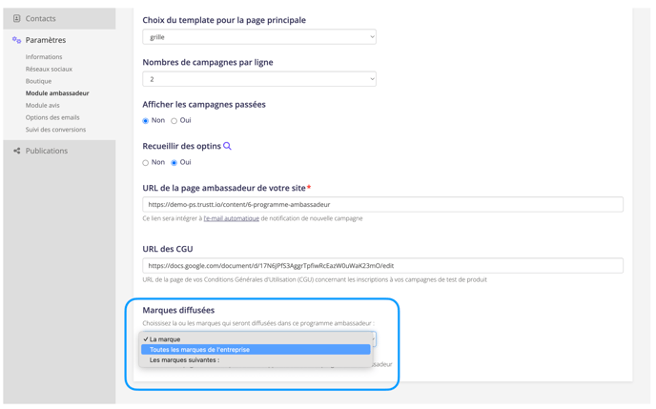Select Oui for Afficher les campagnes passées
Image resolution: width=656 pixels, height=409 pixels.
tap(174, 121)
